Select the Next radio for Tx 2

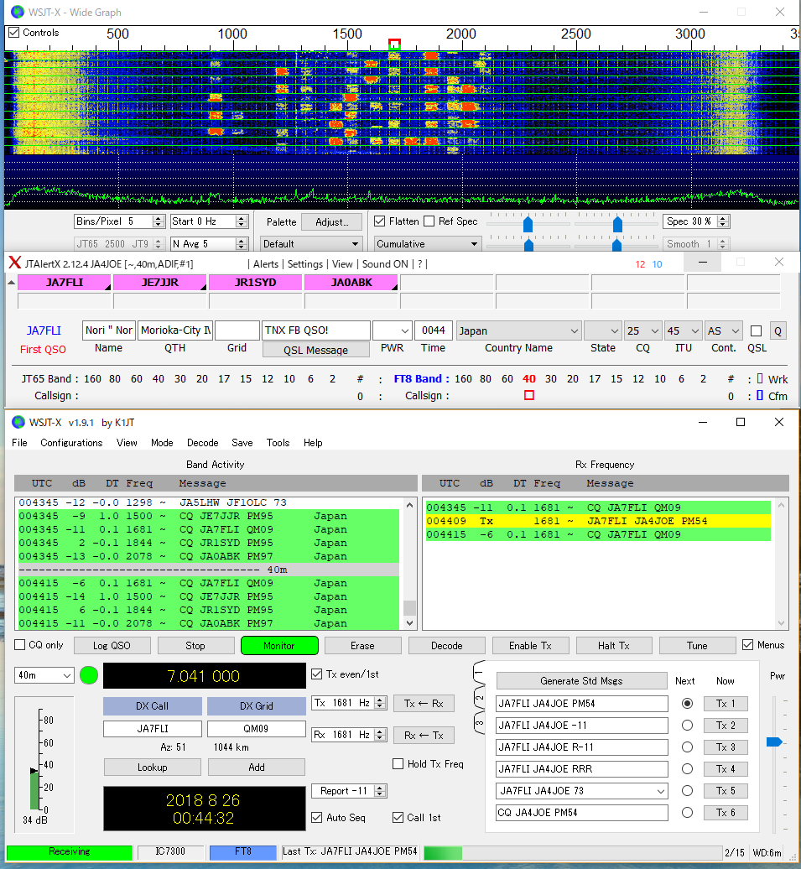point(688,725)
